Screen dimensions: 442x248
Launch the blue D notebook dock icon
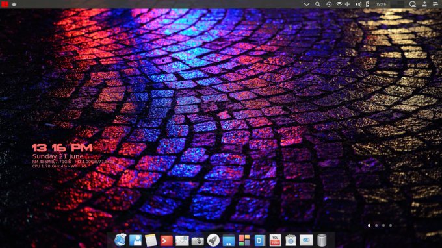coord(259,240)
